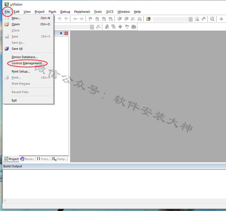Select Device Database... menu entry
226x211 pixels.
point(28,57)
